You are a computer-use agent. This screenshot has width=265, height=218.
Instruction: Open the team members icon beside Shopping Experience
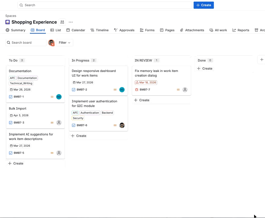click(x=62, y=22)
